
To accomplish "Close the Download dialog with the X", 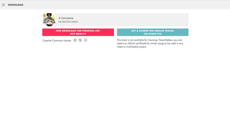I will (x=3, y=5).
